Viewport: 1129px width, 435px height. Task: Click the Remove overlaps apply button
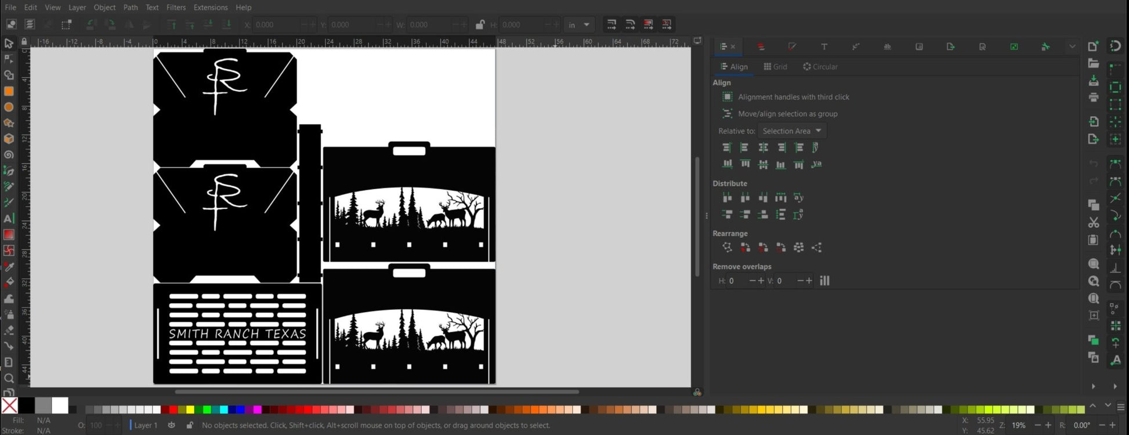824,281
